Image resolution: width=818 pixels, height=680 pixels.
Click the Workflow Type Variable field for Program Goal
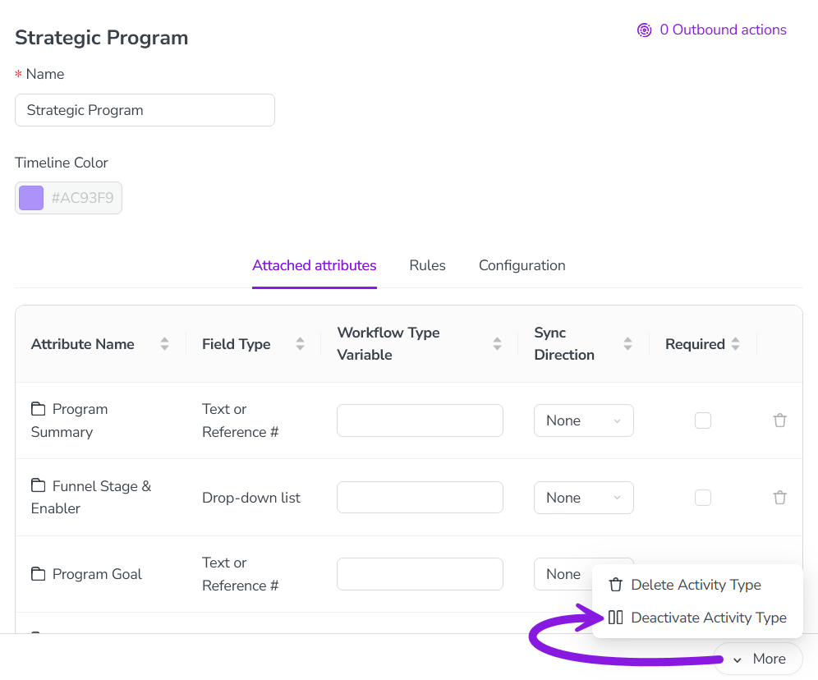click(420, 574)
